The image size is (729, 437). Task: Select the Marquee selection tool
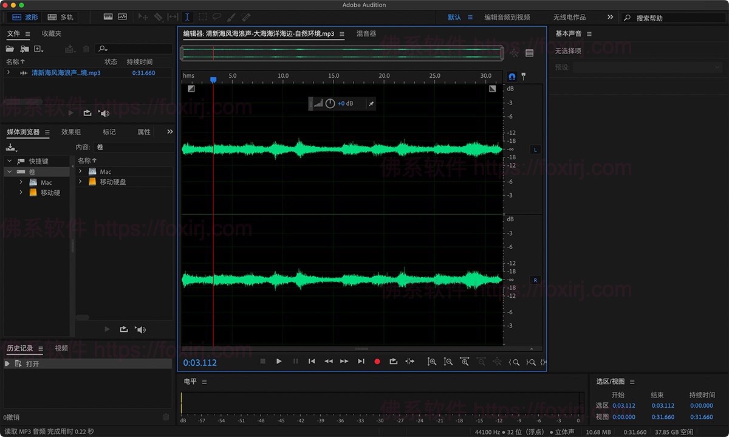tap(202, 16)
